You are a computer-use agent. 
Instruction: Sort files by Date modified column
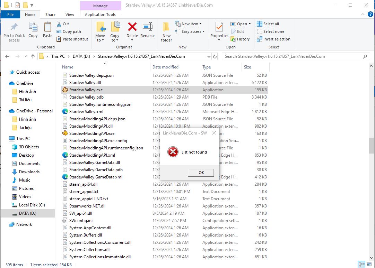click(165, 67)
